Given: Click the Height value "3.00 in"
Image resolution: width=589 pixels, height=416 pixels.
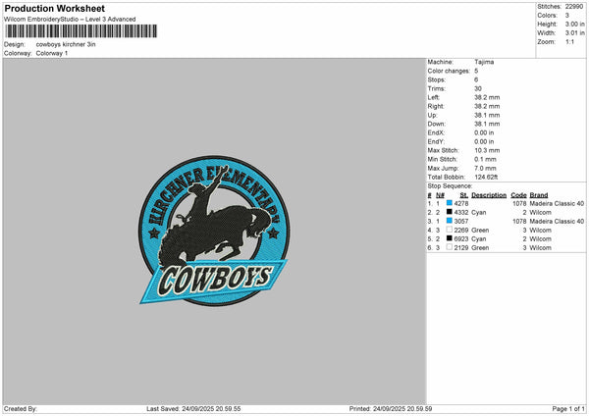Looking at the screenshot, I should (x=574, y=24).
